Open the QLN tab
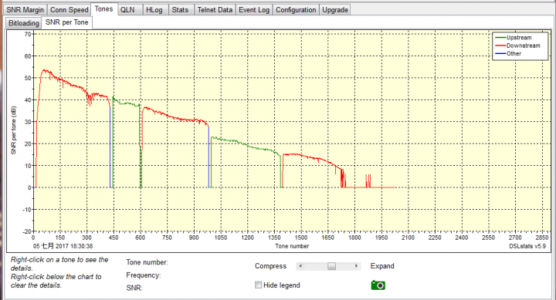Image resolution: width=556 pixels, height=300 pixels. (x=127, y=10)
